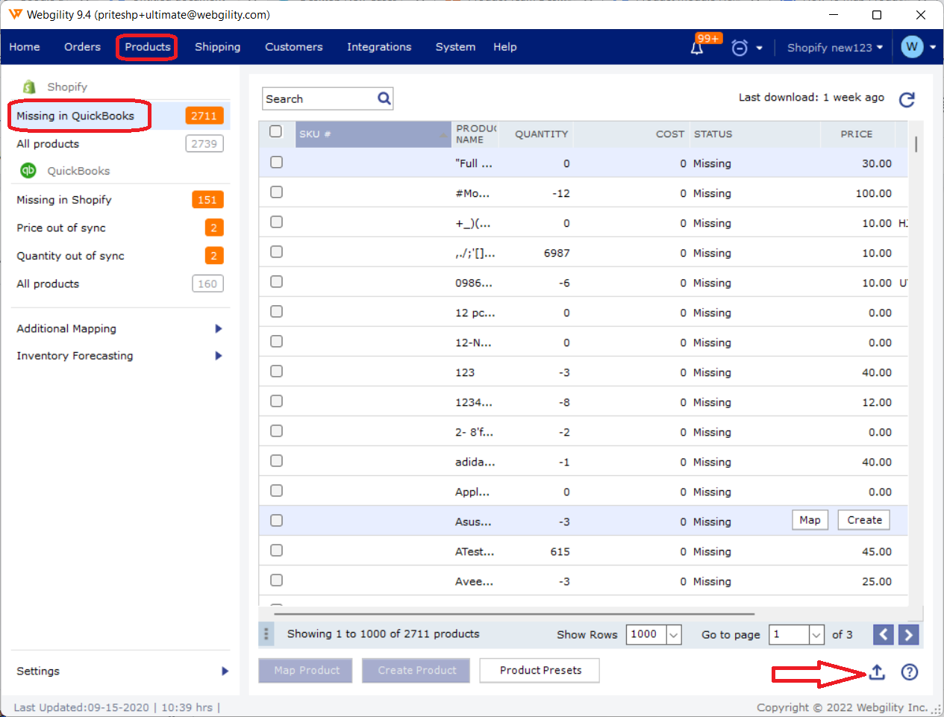Sort by the PRICE column header
The image size is (944, 717).
click(x=857, y=134)
